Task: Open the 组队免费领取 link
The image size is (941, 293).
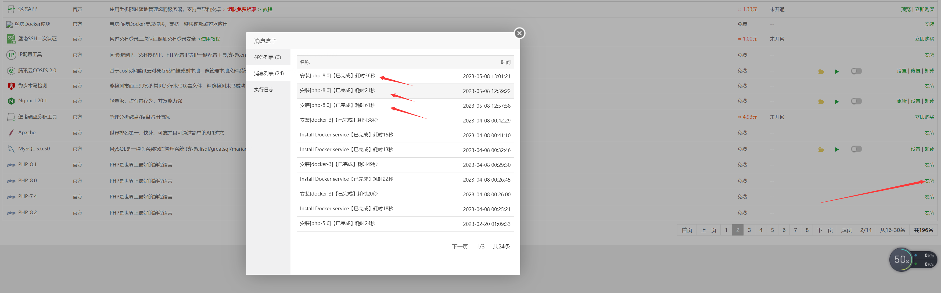Action: (x=242, y=9)
